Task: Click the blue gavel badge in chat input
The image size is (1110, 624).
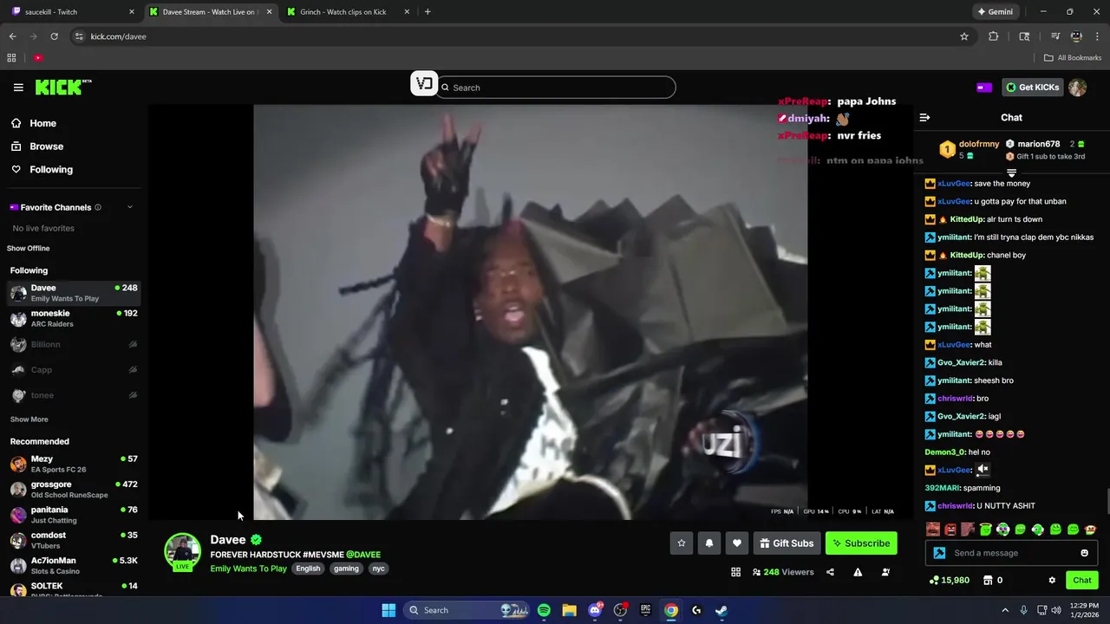Action: click(x=939, y=553)
